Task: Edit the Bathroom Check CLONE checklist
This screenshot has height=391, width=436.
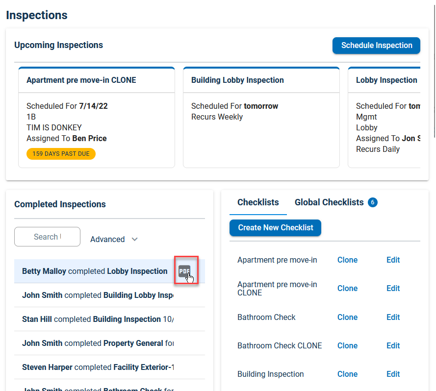Action: click(x=393, y=345)
